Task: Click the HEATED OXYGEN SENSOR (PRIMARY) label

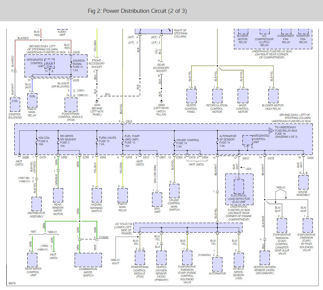Action: tap(161, 273)
